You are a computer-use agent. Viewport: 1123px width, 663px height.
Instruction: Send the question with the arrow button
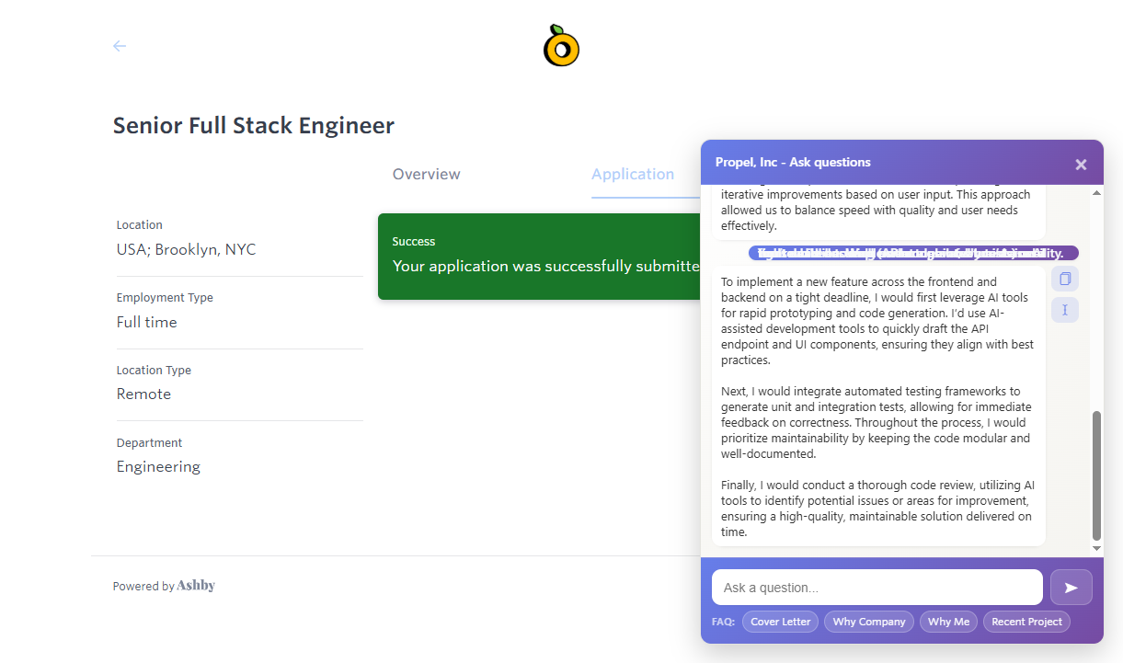click(1071, 588)
